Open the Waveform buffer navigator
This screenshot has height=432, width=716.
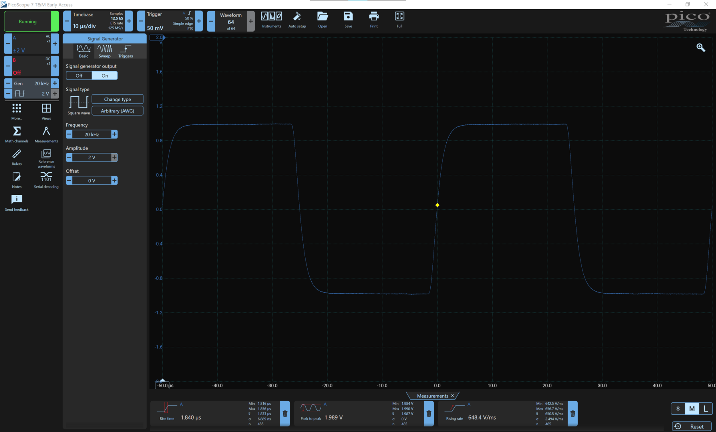tap(231, 21)
